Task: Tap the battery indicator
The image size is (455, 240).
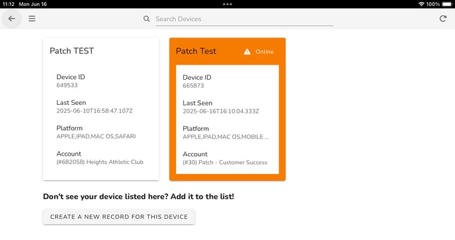Action: [447, 4]
